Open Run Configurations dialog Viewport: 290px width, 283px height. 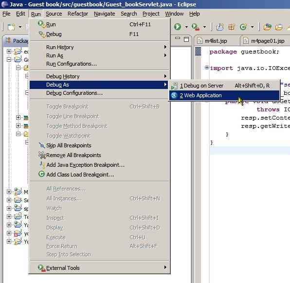pyautogui.click(x=99, y=64)
